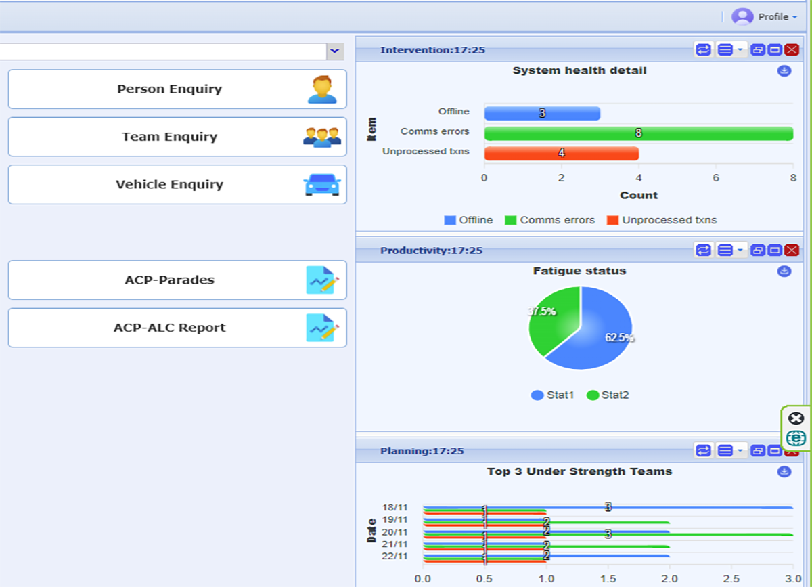This screenshot has height=587, width=812.
Task: Refresh the Productivity panel
Action: point(704,251)
